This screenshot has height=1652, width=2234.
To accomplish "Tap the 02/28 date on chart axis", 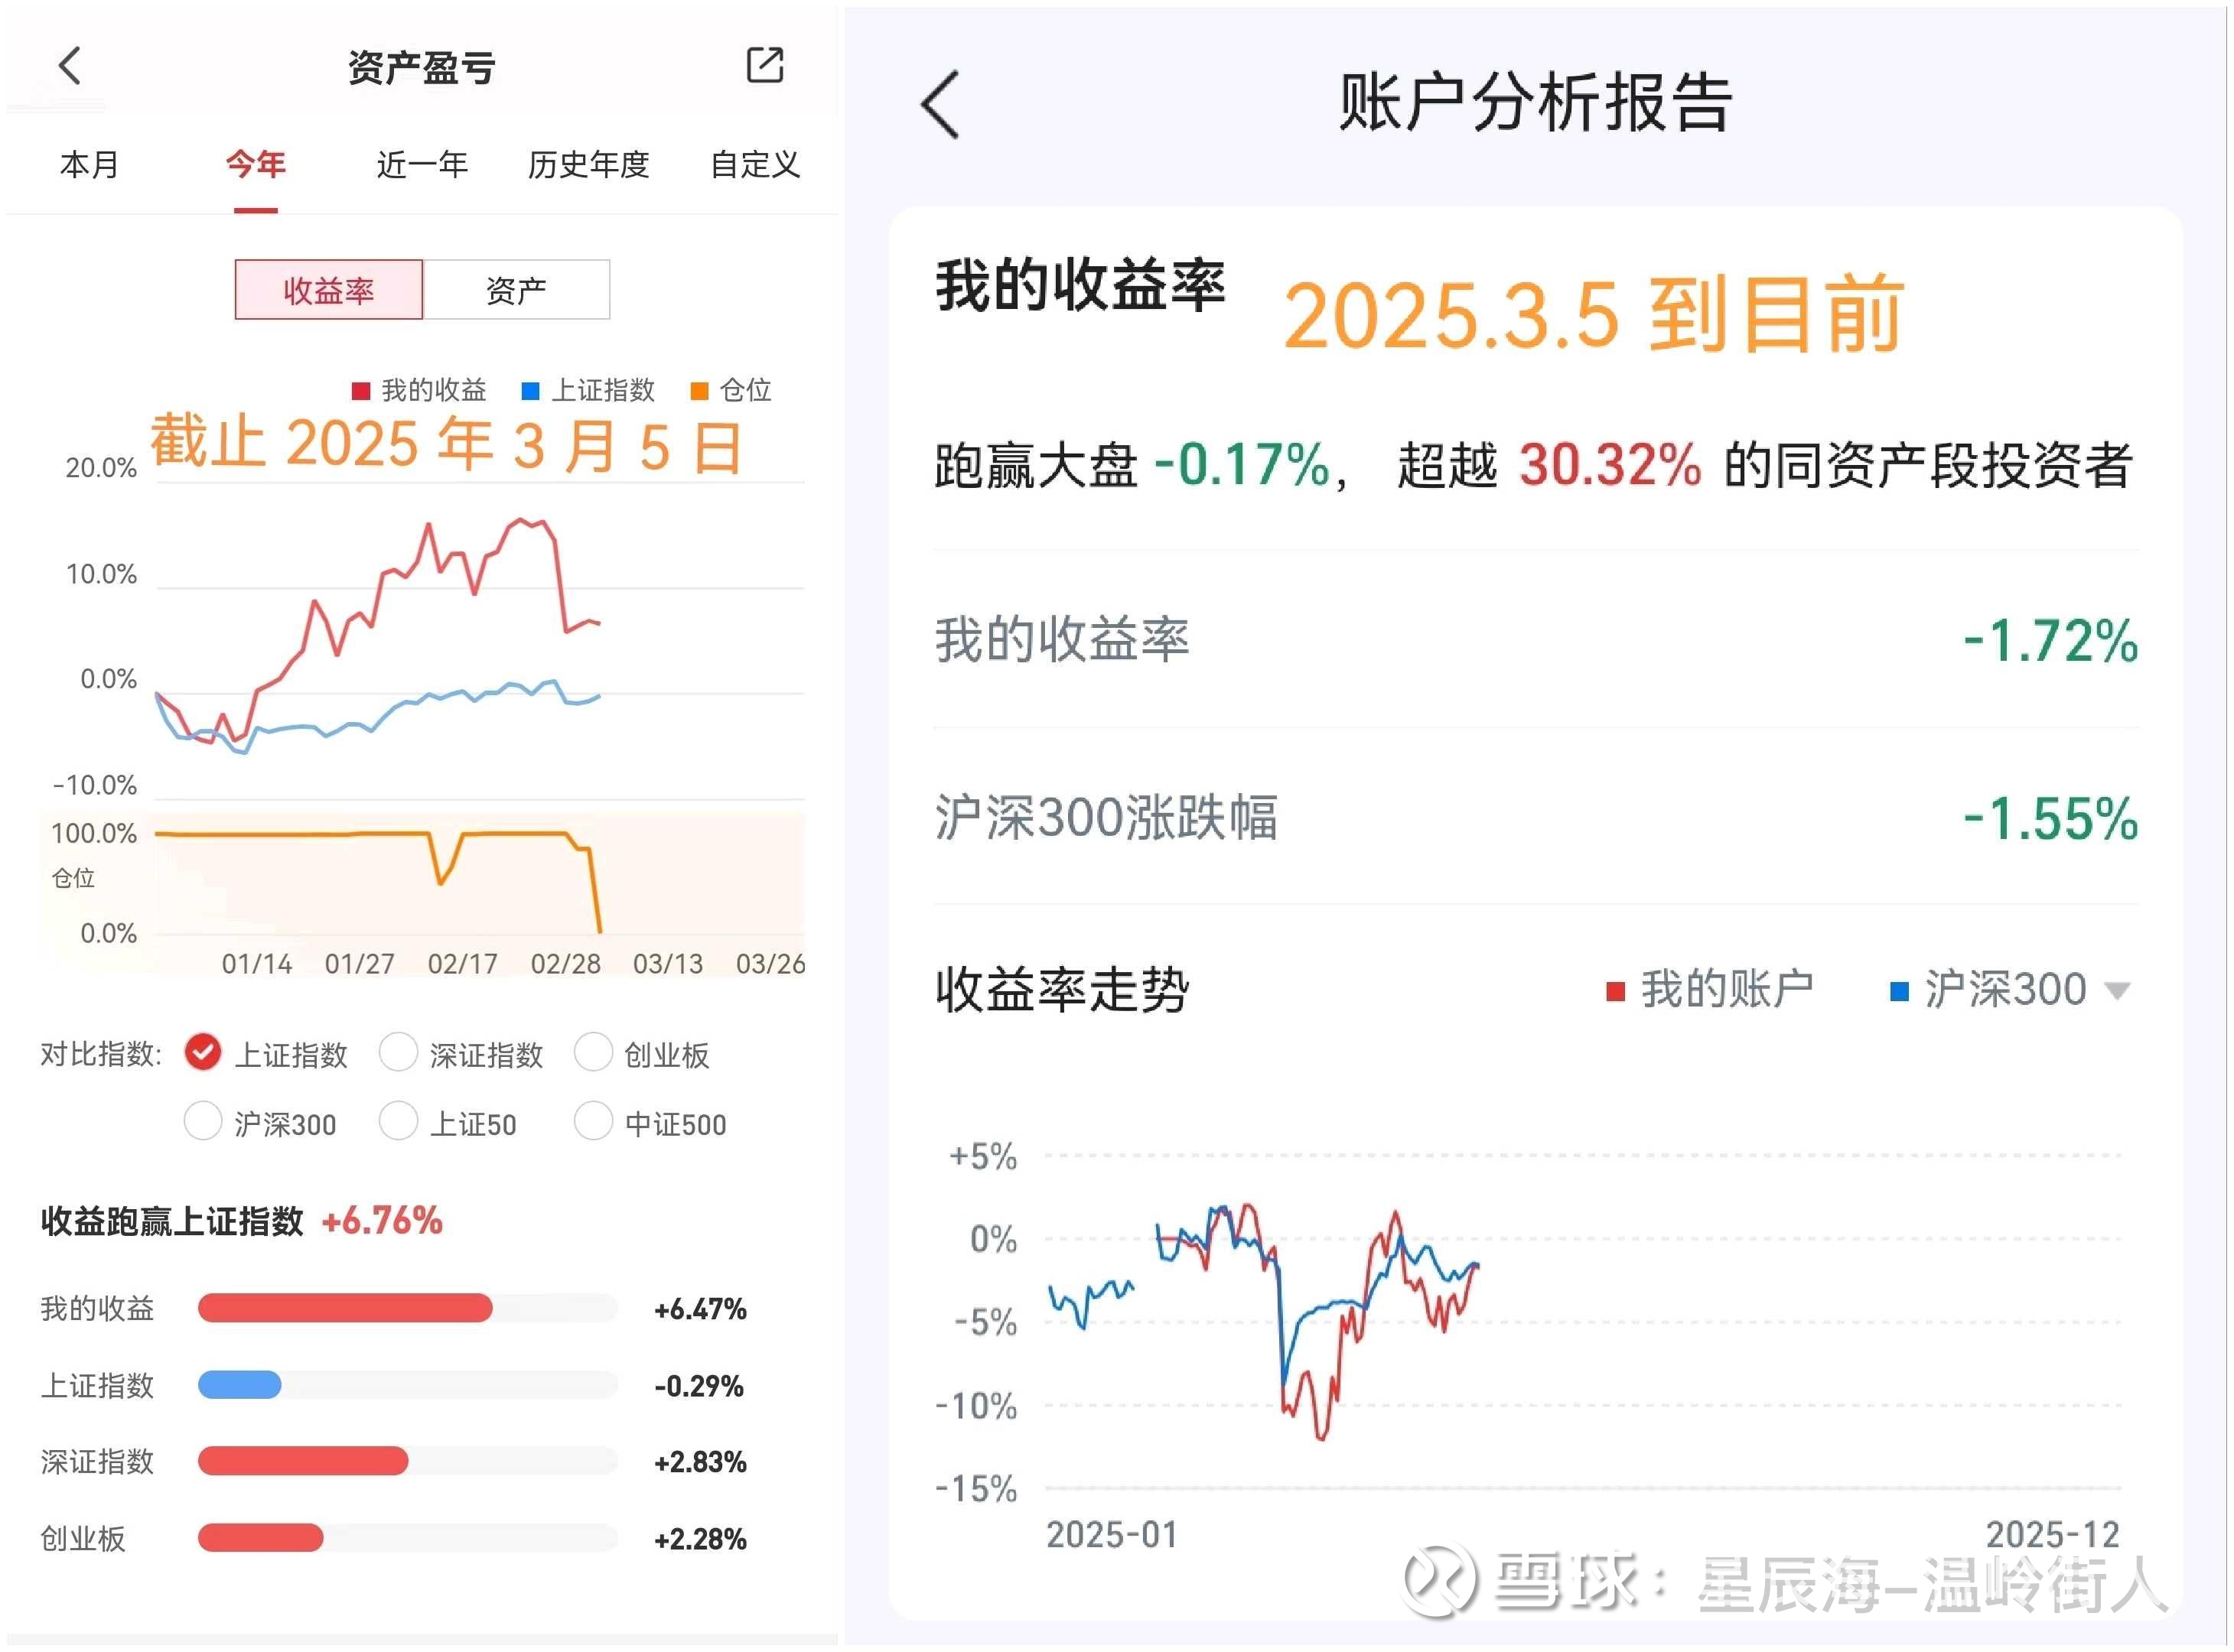I will tap(565, 964).
